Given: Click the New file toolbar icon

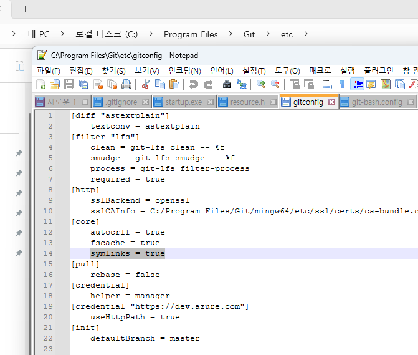Looking at the screenshot, I should (40, 85).
